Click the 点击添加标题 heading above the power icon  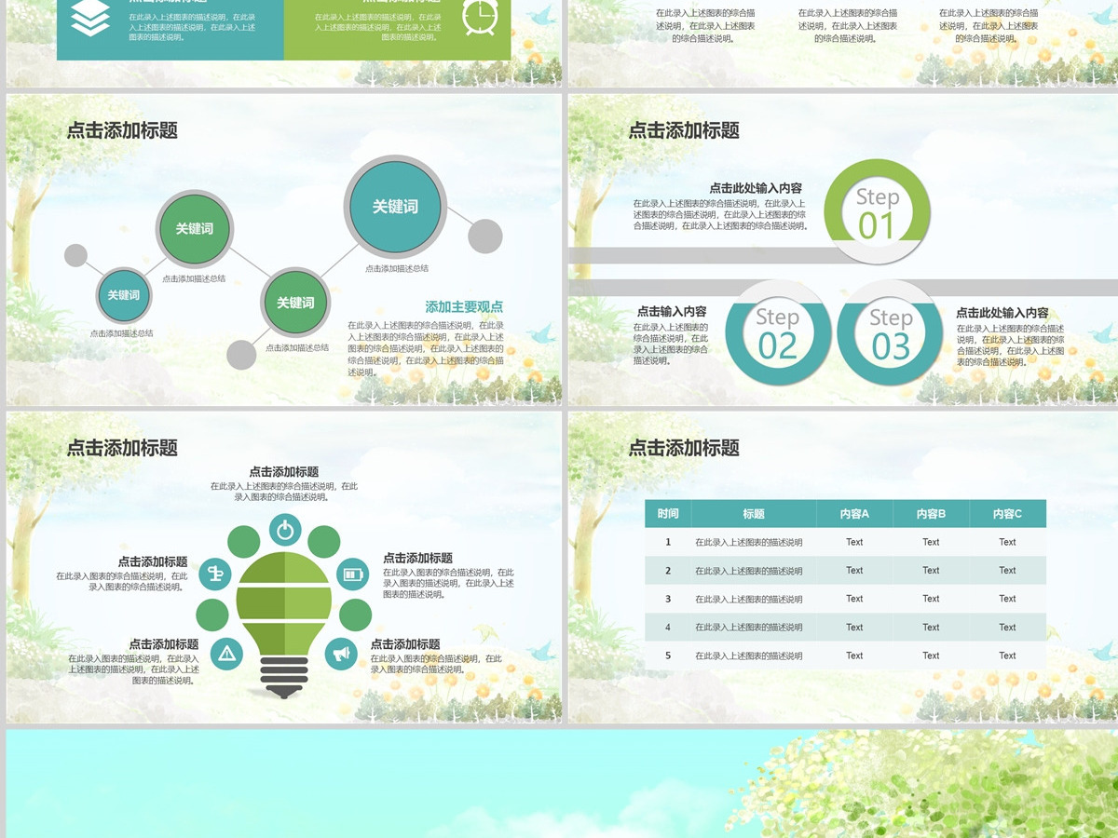tap(284, 472)
